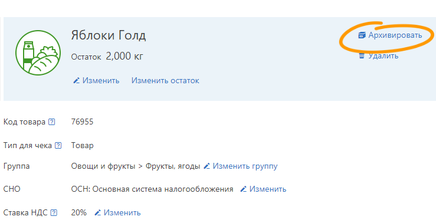Archive the product via Архивировать link
This screenshot has width=436, height=223.
pos(395,35)
